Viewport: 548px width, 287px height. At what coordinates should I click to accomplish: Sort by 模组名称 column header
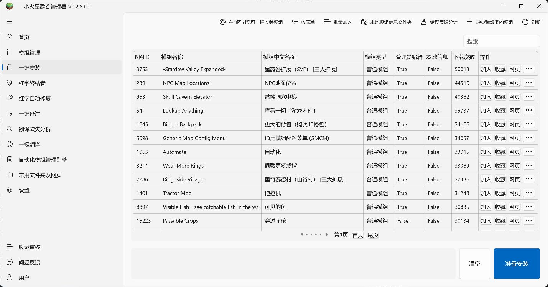(x=210, y=57)
